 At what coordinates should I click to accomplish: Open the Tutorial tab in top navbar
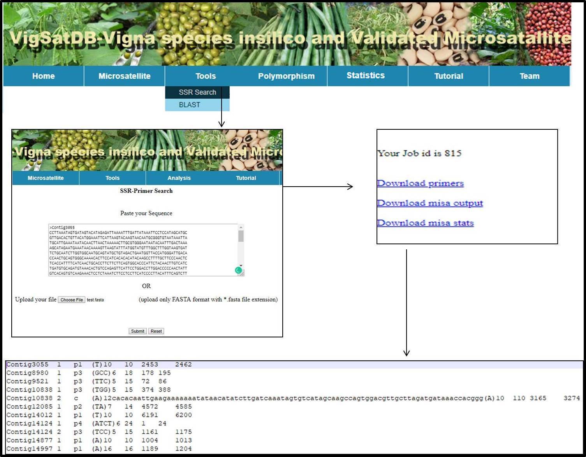[x=449, y=76]
